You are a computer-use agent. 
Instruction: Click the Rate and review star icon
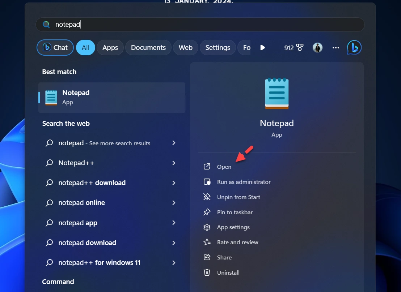click(207, 242)
